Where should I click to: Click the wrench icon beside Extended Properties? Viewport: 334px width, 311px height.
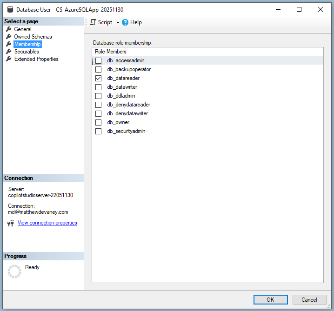tap(8, 59)
